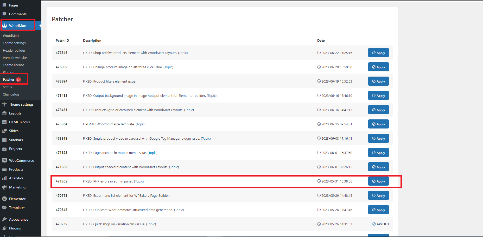
Task: Open Topic link for patch 471689
Action: 174,167
